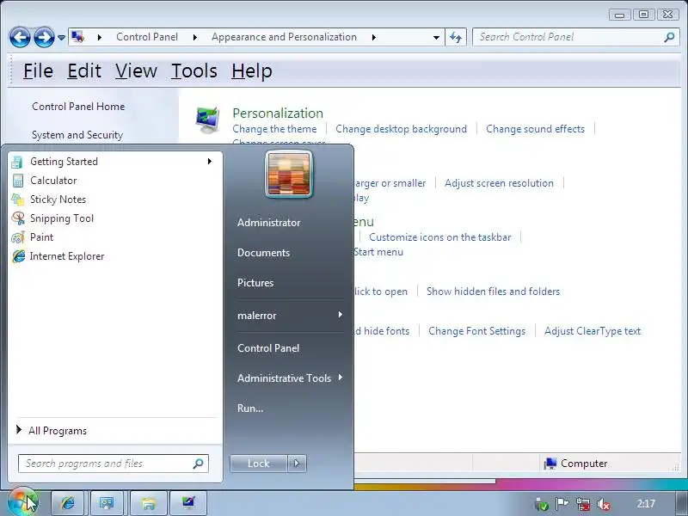Click the Start menu search magnifier icon
The image size is (688, 516).
pos(199,464)
